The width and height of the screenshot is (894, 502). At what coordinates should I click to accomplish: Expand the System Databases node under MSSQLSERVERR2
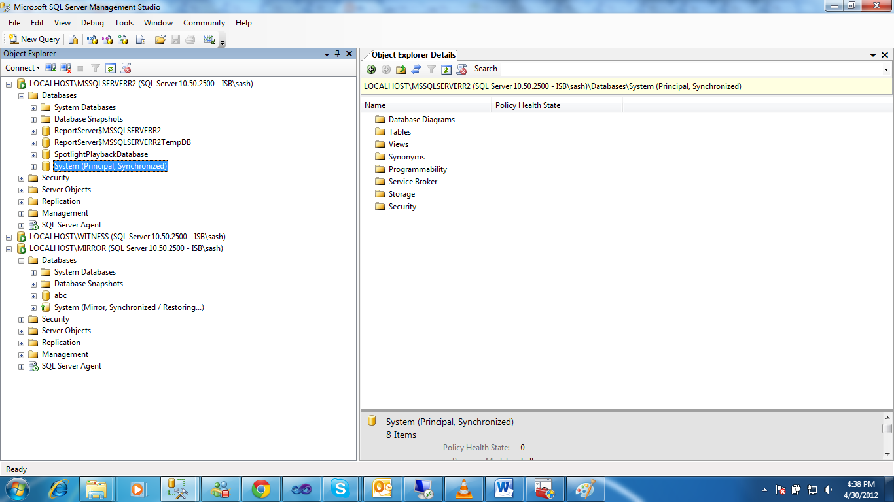pyautogui.click(x=33, y=107)
